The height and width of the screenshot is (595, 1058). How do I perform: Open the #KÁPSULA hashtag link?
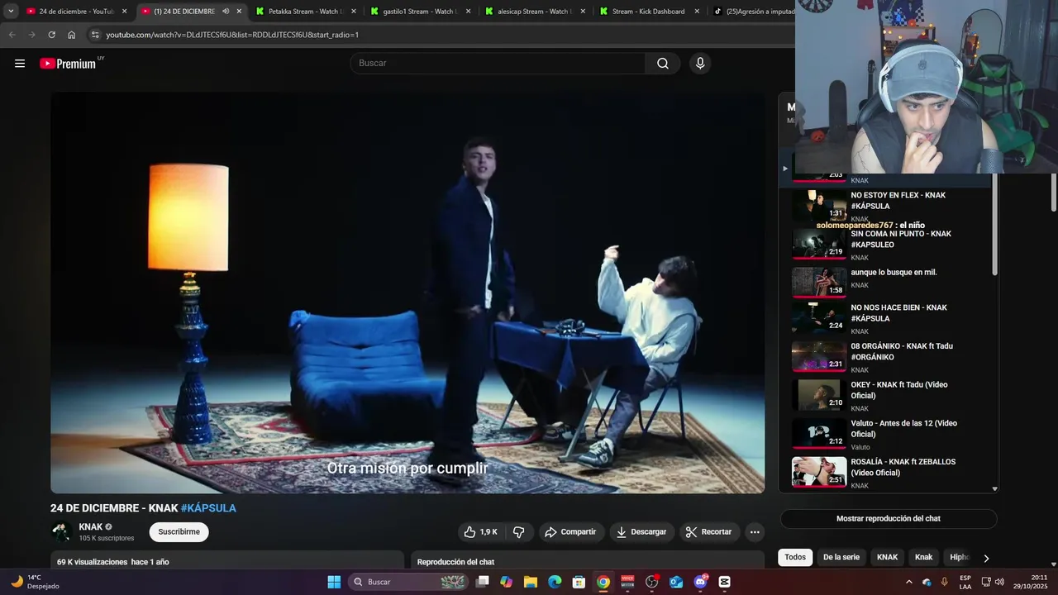coord(208,508)
